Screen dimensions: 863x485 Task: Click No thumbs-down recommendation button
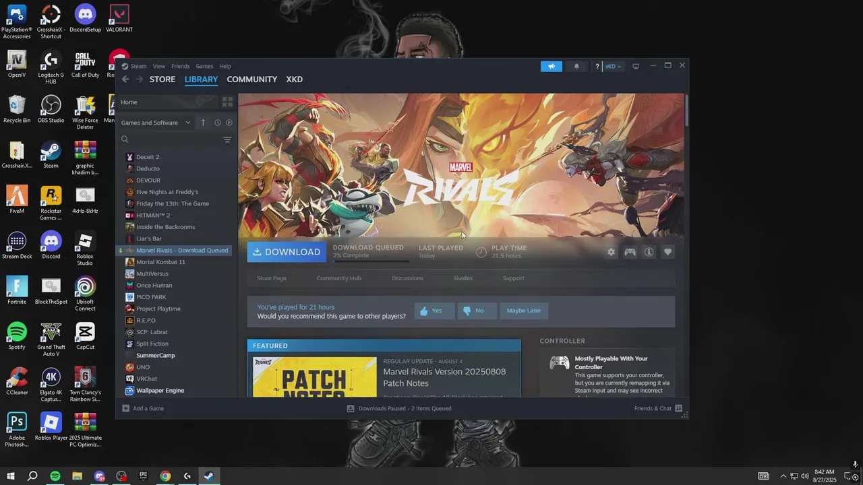[x=477, y=311]
